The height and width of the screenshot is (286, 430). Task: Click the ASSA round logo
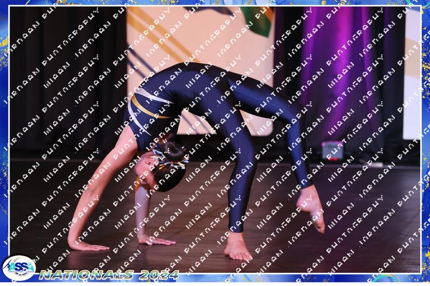pos(19,268)
